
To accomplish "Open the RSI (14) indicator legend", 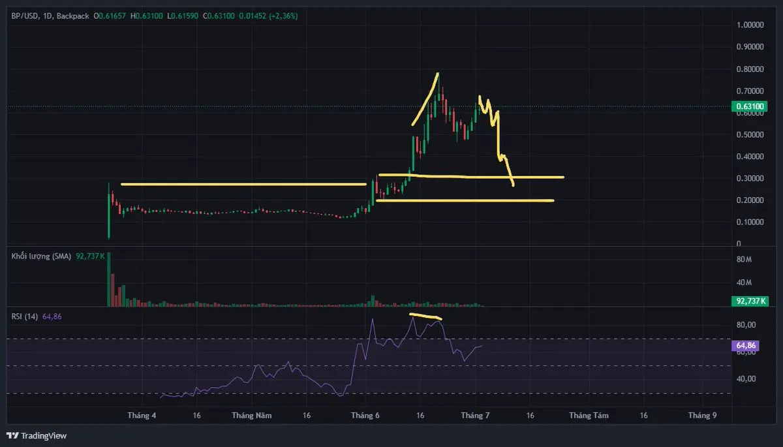I will tap(25, 316).
